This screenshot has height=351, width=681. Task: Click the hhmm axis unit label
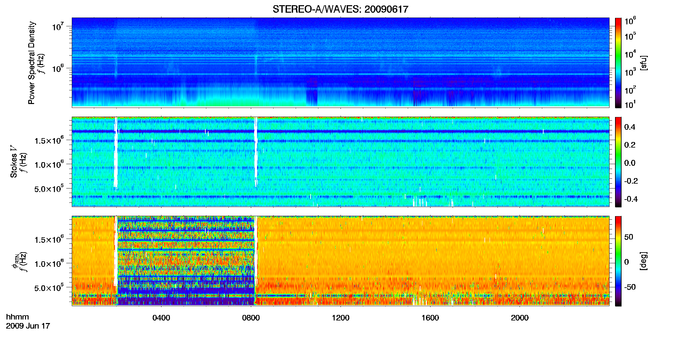coord(18,317)
